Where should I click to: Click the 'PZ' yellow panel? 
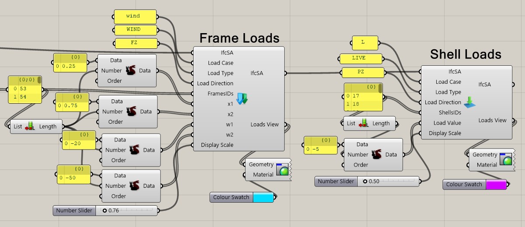coord(363,72)
